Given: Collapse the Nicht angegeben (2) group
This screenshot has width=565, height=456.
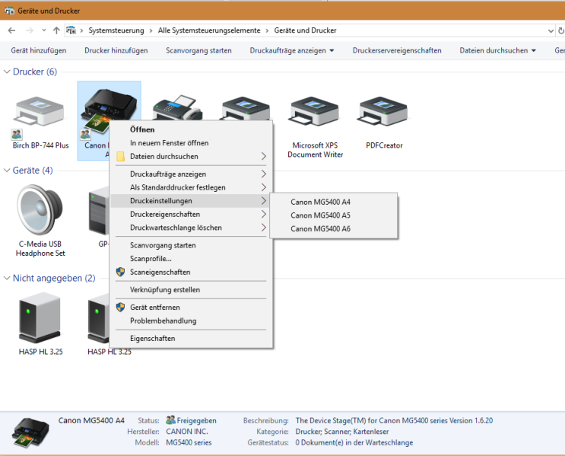Looking at the screenshot, I should pyautogui.click(x=7, y=278).
